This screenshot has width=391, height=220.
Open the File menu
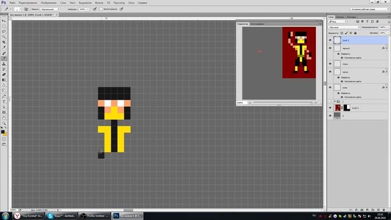[12, 2]
